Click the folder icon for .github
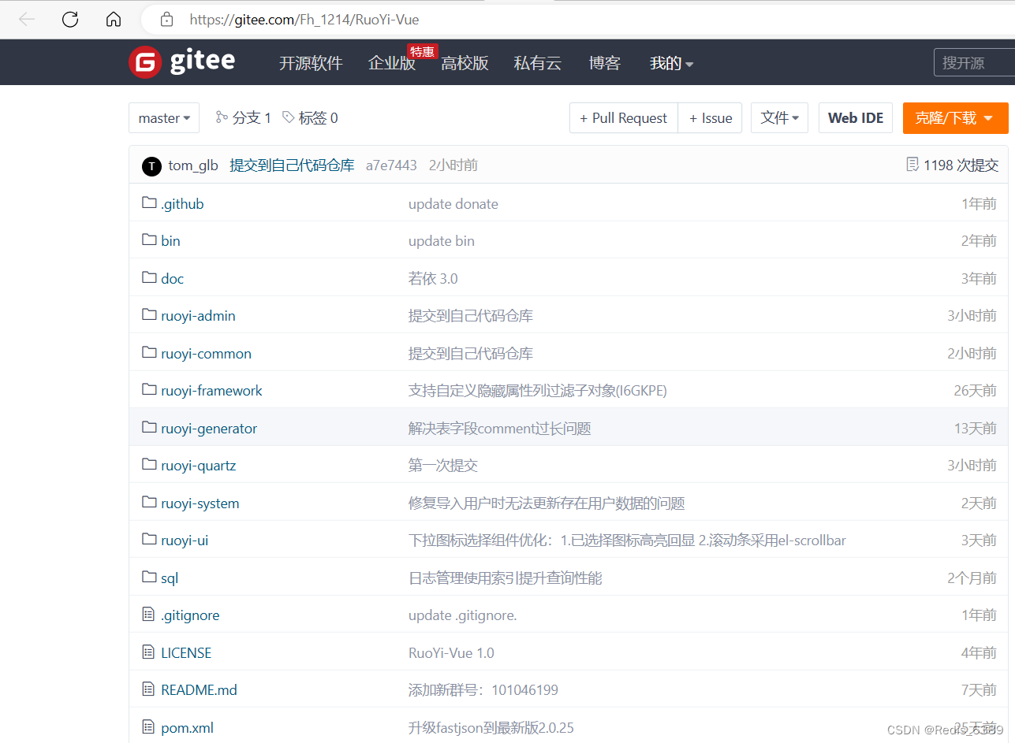Viewport: 1015px width, 743px height. [x=149, y=202]
